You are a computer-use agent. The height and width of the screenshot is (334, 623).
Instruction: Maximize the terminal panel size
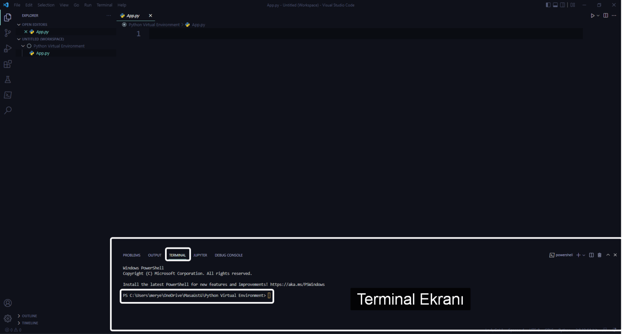608,255
